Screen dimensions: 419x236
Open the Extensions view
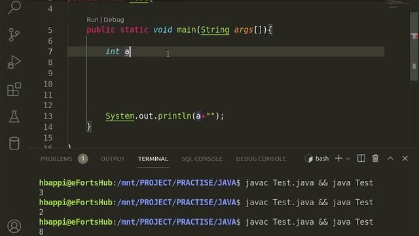point(14,89)
